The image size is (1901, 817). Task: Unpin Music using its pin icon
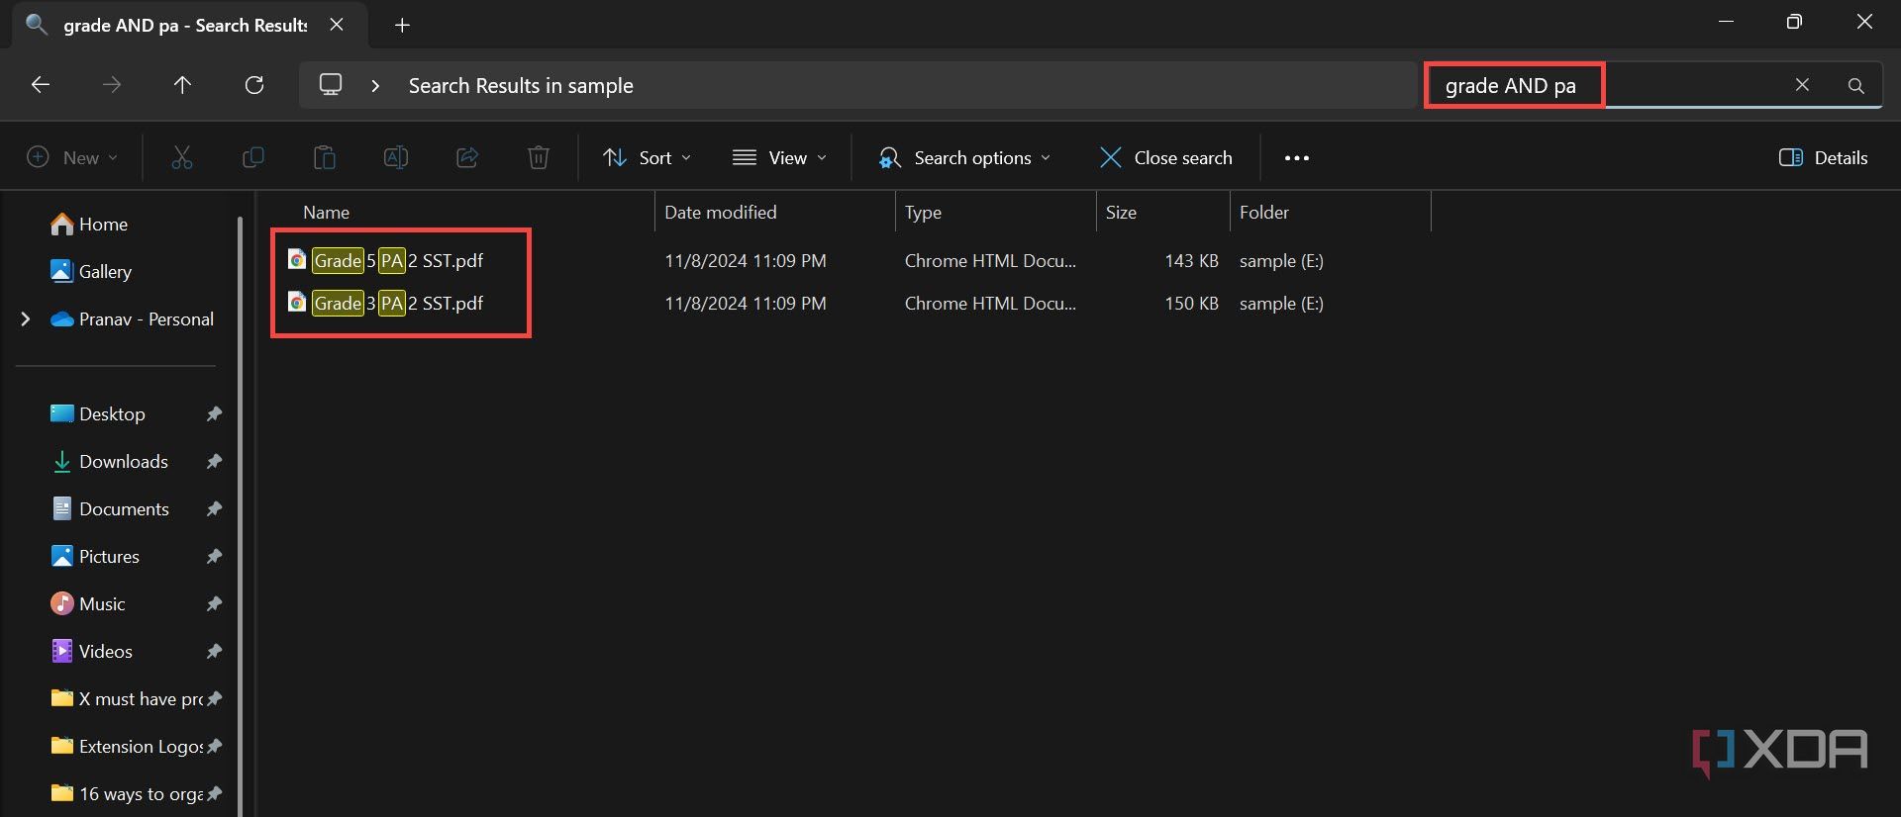point(214,603)
